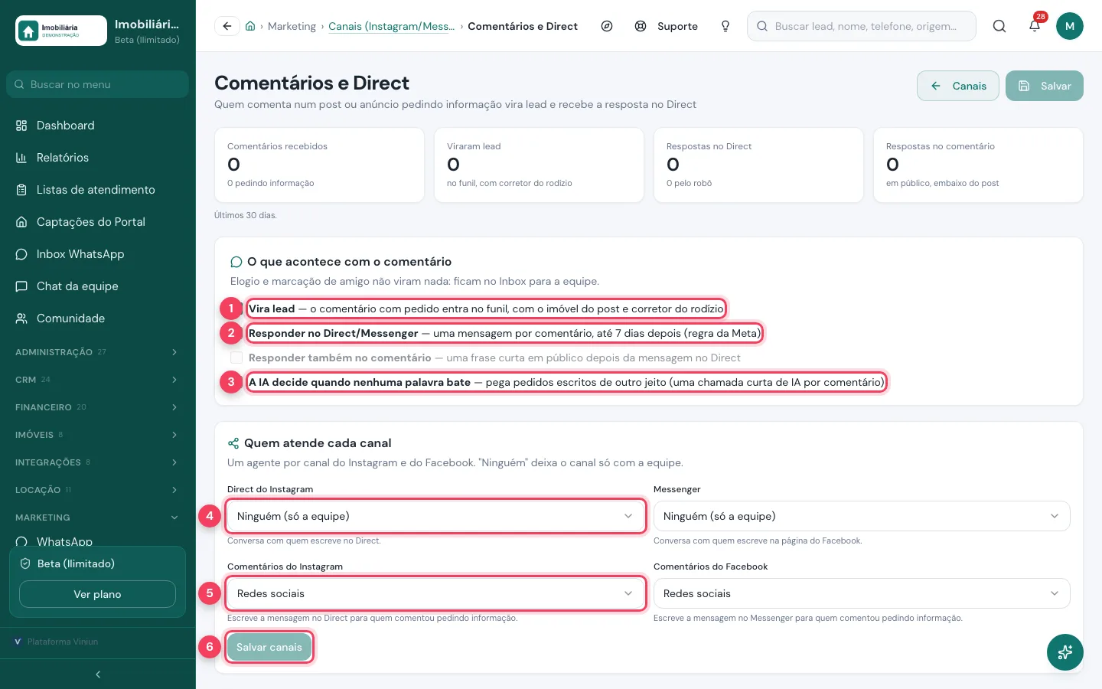Open Comentários do Instagram dropdown
Image resolution: width=1102 pixels, height=689 pixels.
(x=435, y=593)
